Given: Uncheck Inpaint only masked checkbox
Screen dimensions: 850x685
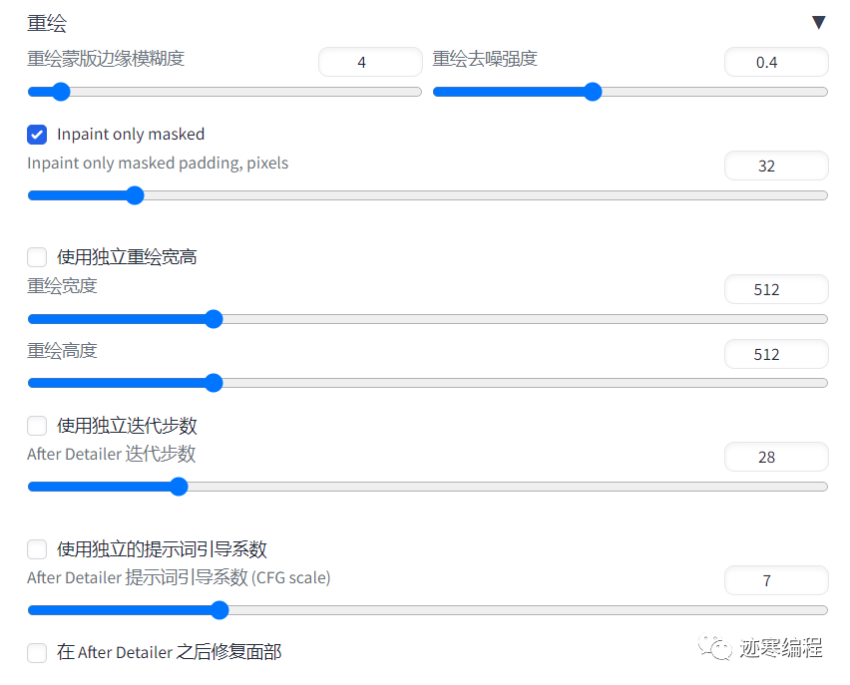Looking at the screenshot, I should (x=37, y=134).
